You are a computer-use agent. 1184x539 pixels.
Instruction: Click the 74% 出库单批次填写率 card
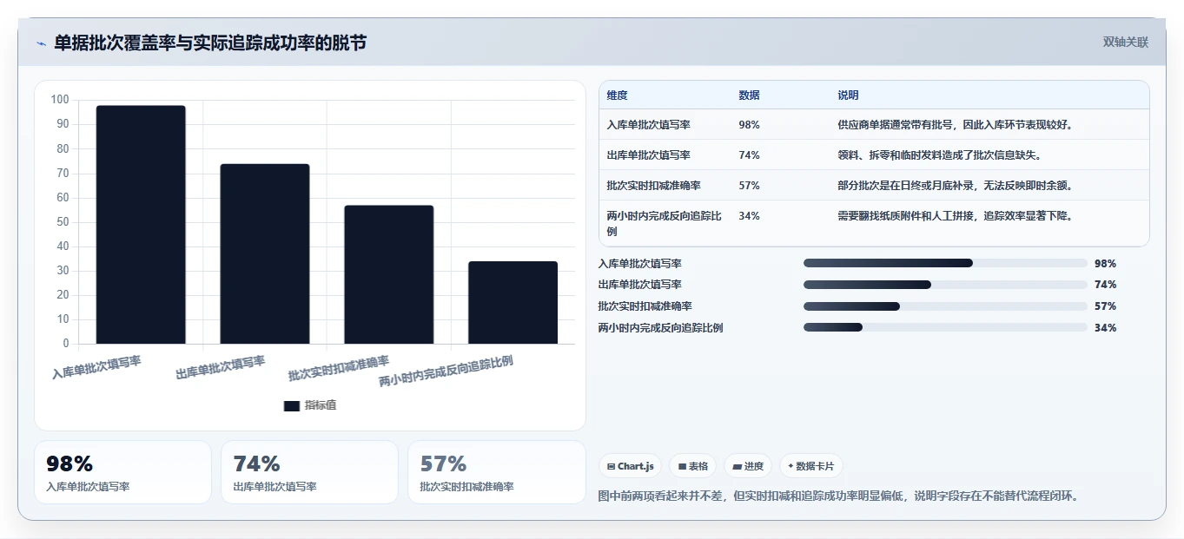pos(309,472)
